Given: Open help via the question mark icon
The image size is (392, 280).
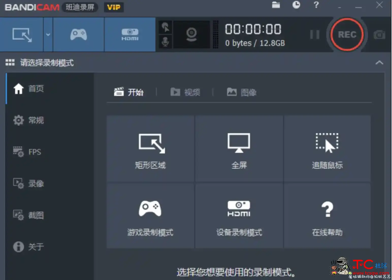Looking at the screenshot, I should pos(316,5).
